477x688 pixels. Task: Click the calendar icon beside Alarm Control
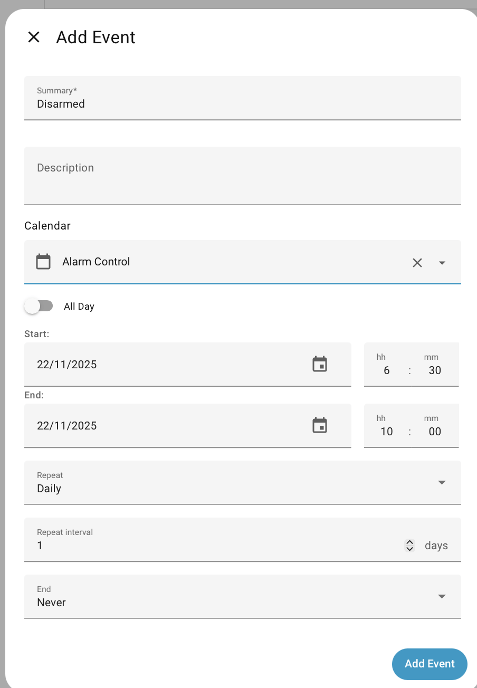pos(43,262)
